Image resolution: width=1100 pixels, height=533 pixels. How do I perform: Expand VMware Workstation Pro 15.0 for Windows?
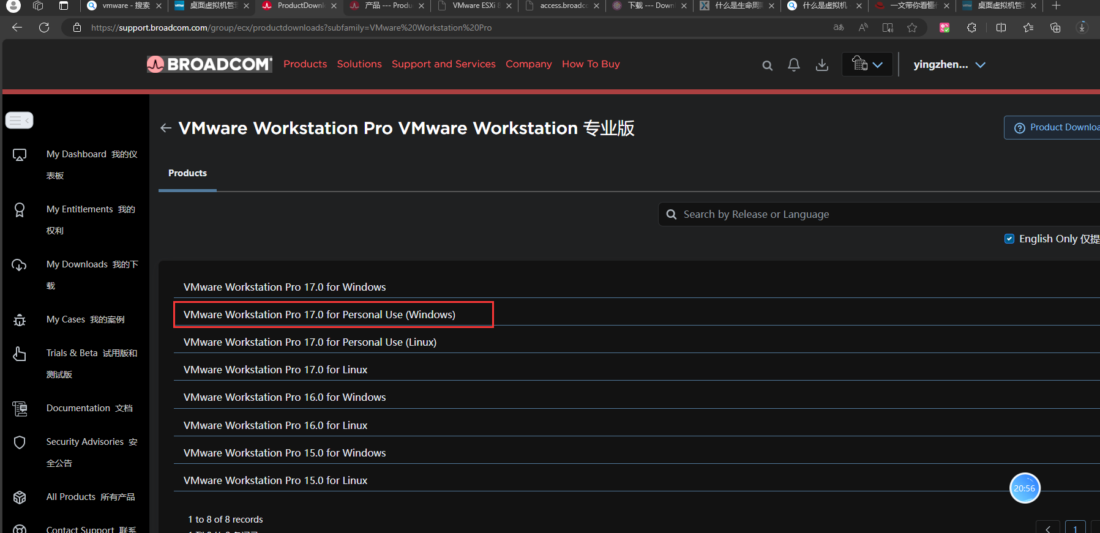(637, 453)
